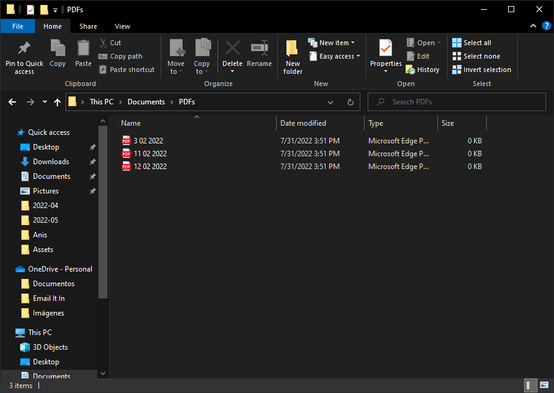Switch to the Home ribbon tab
This screenshot has height=393, width=554.
pyautogui.click(x=53, y=26)
